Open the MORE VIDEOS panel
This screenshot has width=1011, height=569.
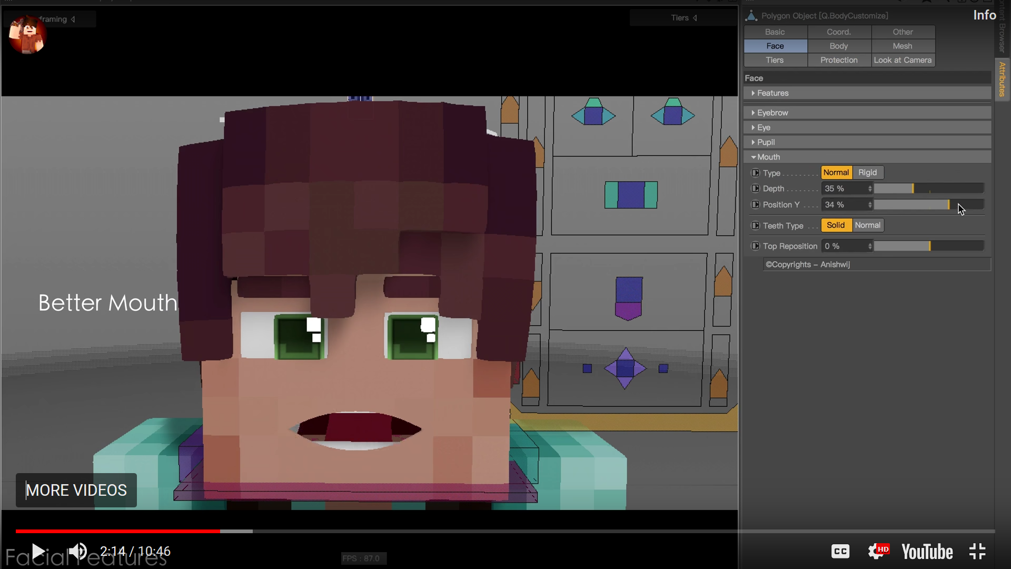click(x=76, y=490)
